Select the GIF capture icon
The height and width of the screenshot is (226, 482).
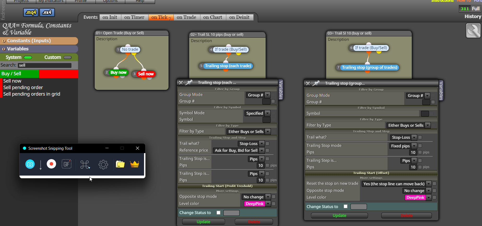67,164
